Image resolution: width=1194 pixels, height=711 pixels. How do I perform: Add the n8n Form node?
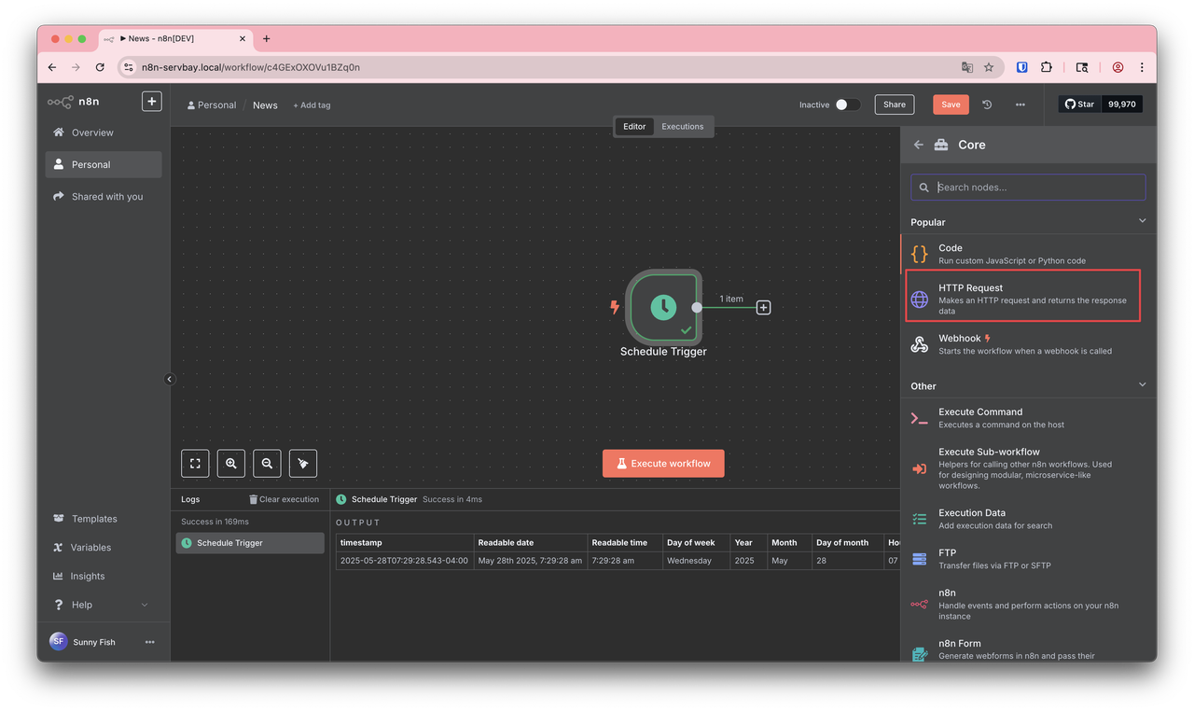click(1028, 649)
